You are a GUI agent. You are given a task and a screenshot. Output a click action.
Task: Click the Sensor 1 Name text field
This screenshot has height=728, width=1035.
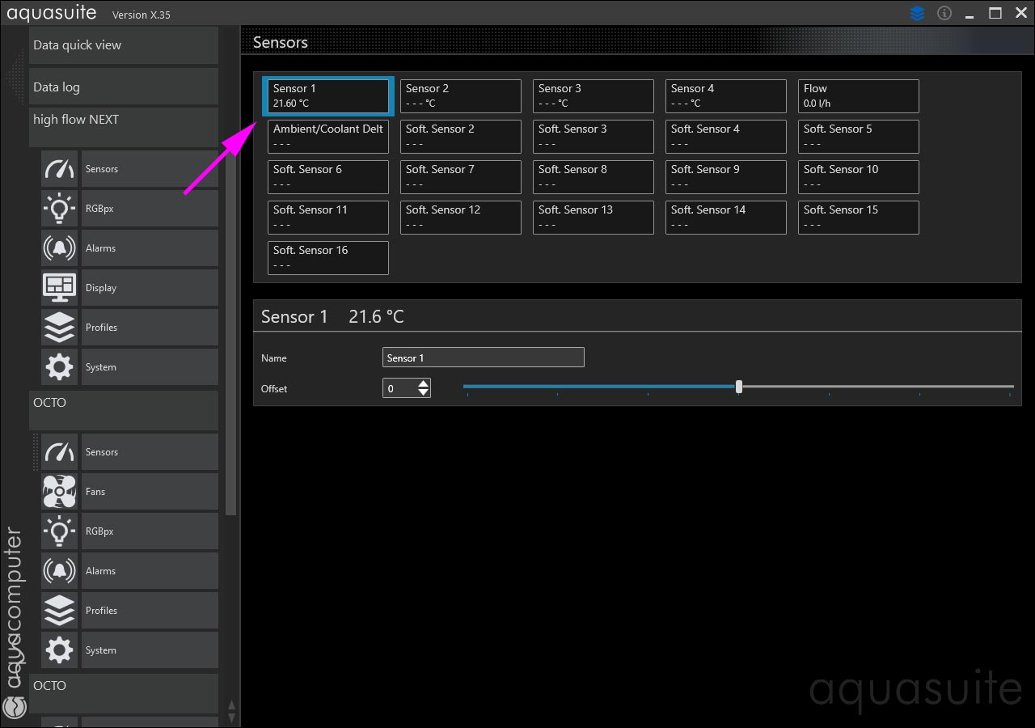(x=483, y=358)
